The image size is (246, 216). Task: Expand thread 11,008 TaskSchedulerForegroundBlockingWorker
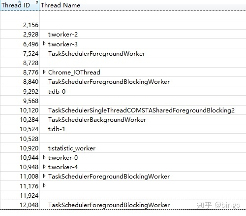click(44, 176)
